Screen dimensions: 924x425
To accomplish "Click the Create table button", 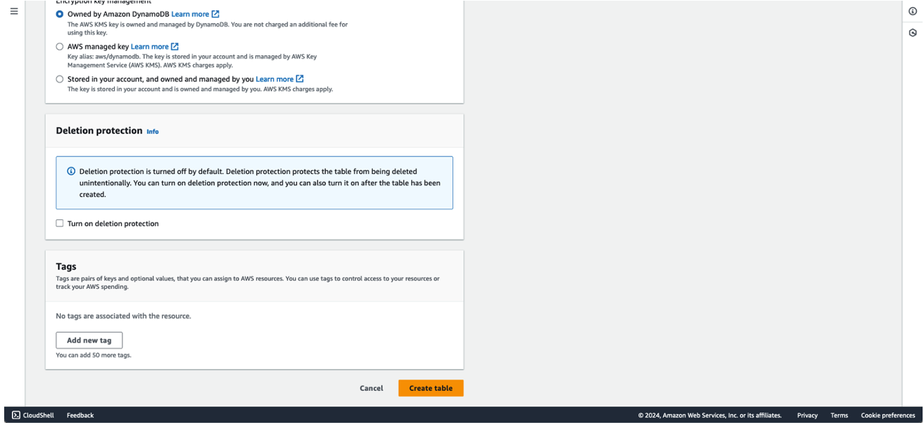I will 431,388.
